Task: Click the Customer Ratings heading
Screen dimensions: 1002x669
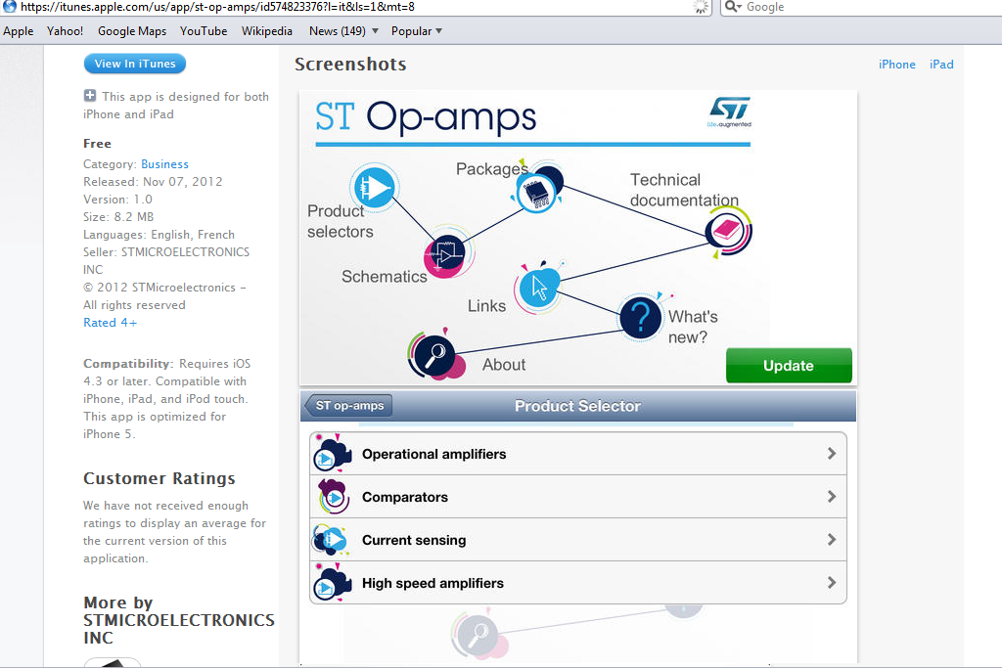Action: (159, 478)
